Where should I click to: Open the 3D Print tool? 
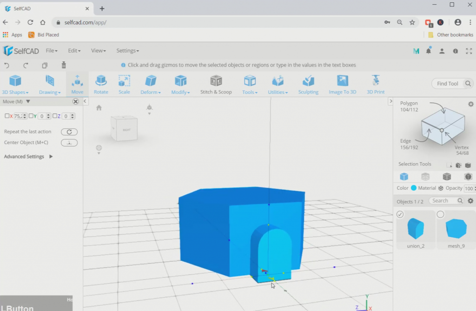click(x=375, y=84)
